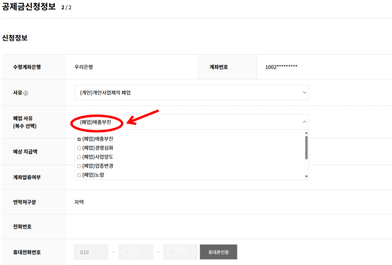Viewport: 392px width, 265px height.
Task: Click the 신청정보 section heading
Action: (x=15, y=38)
